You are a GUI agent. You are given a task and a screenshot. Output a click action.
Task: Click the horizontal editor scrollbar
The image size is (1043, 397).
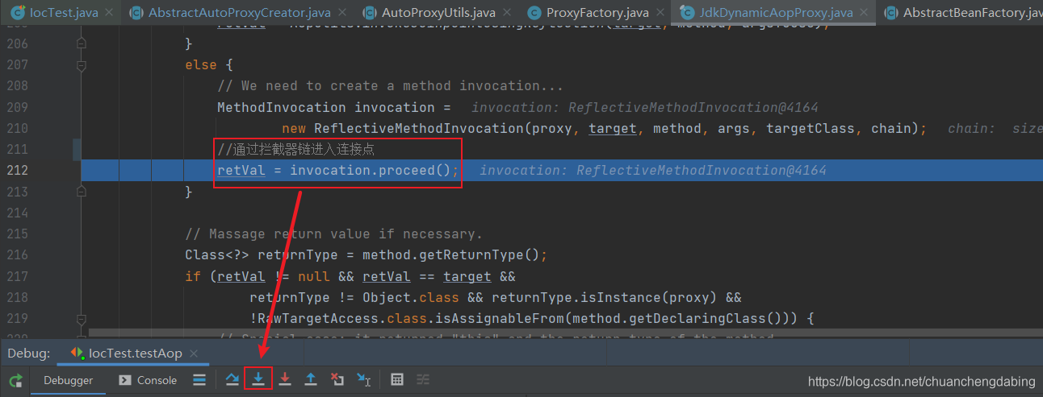click(565, 333)
